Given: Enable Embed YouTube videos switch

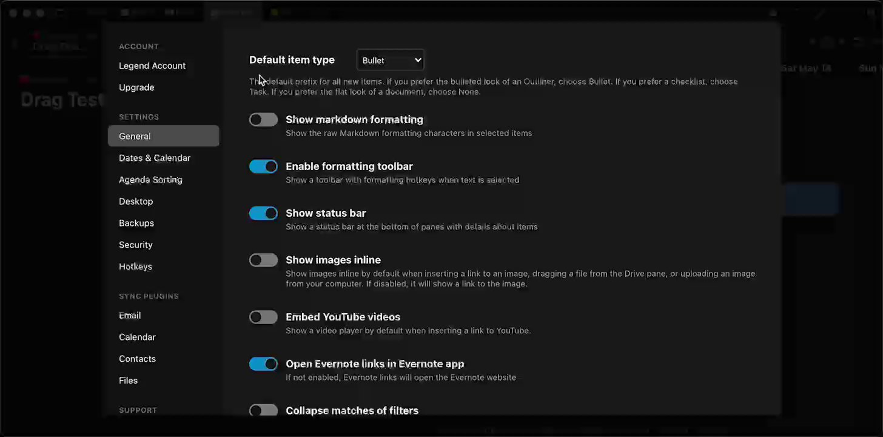Looking at the screenshot, I should (x=263, y=317).
